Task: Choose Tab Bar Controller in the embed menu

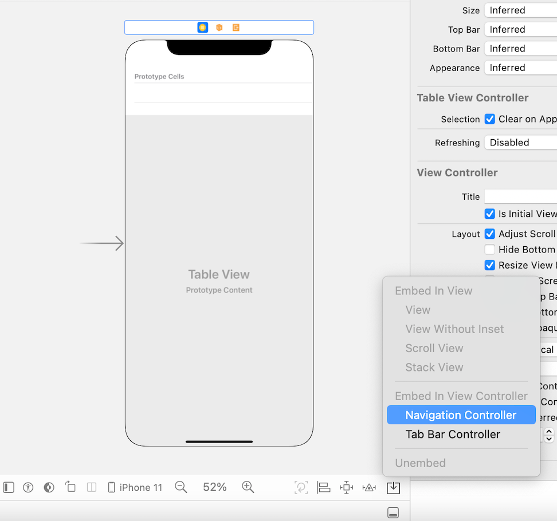Action: click(x=453, y=434)
